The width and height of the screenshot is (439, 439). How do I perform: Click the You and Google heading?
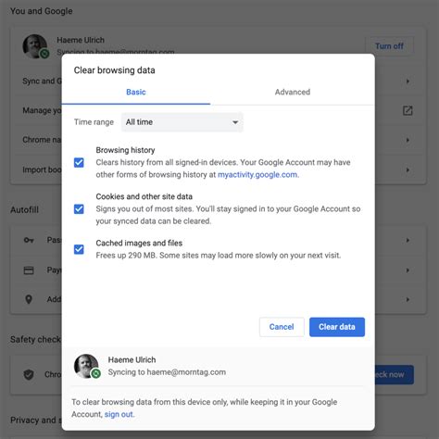[x=42, y=11]
